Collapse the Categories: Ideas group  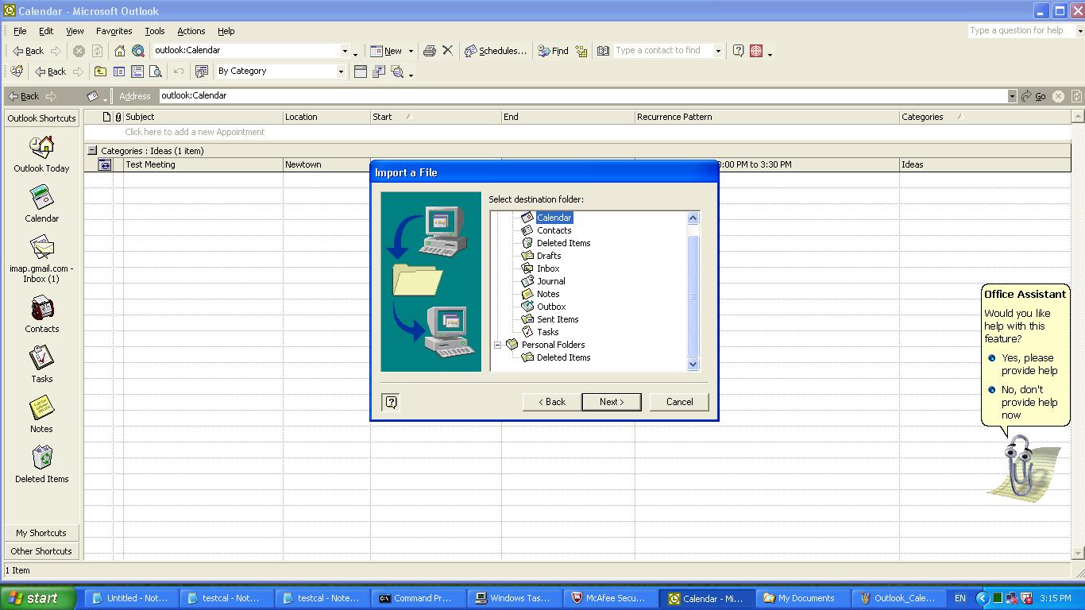(x=92, y=150)
